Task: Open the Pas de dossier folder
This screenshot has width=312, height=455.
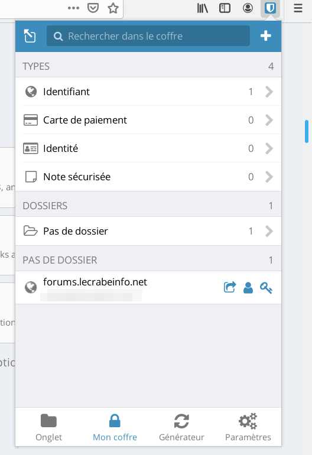Action: 148,231
